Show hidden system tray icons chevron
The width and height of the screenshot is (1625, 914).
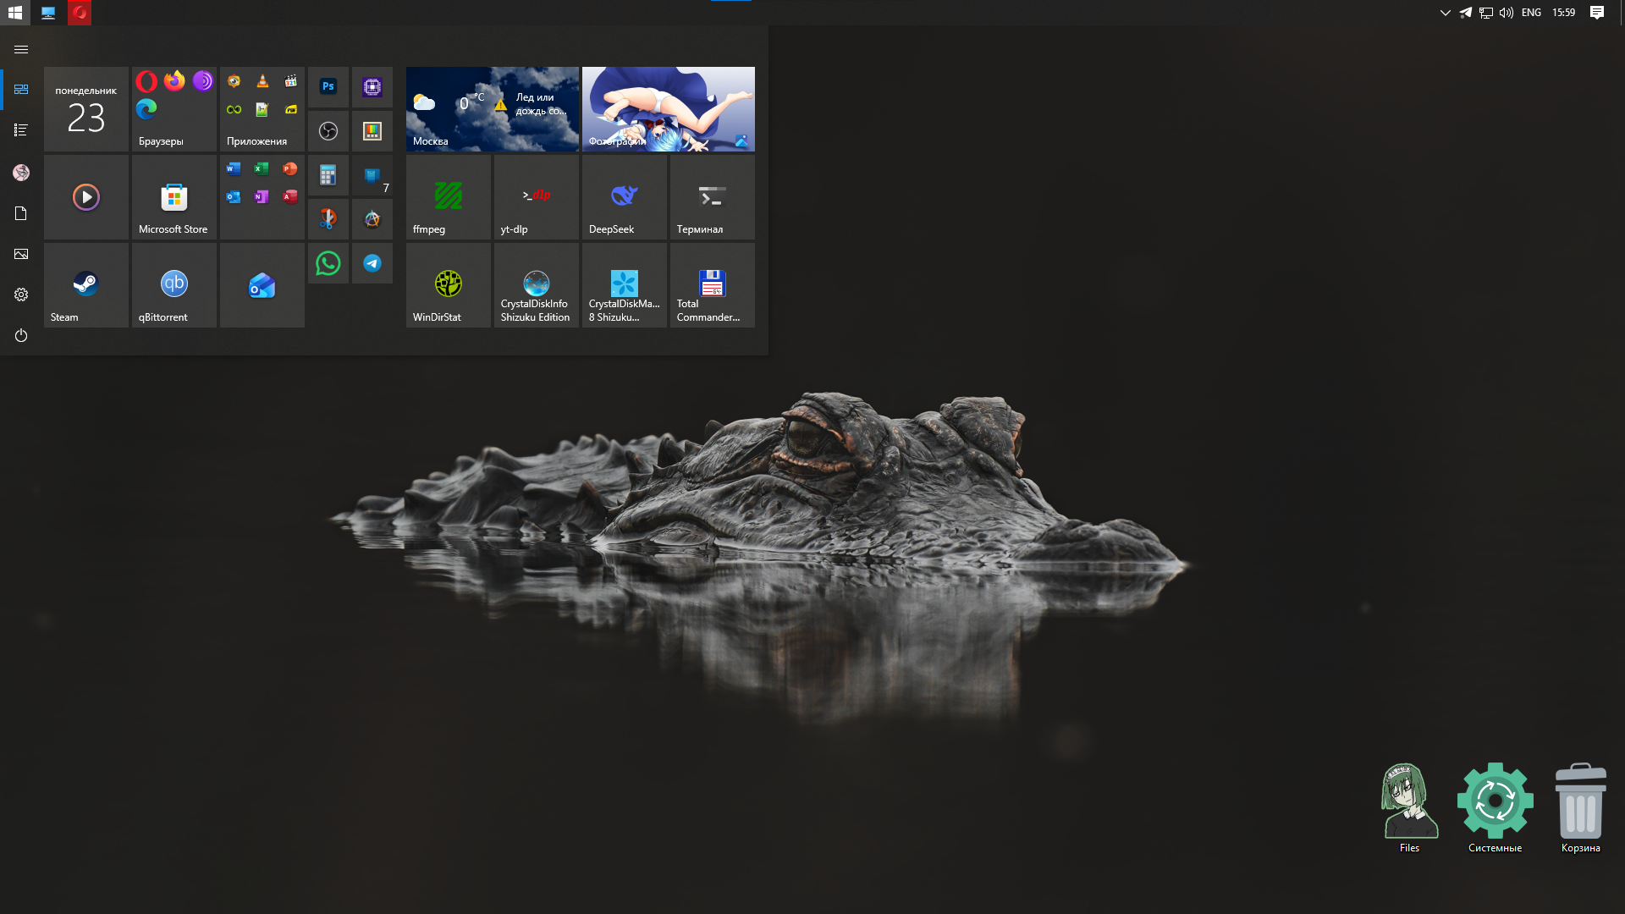pos(1445,13)
